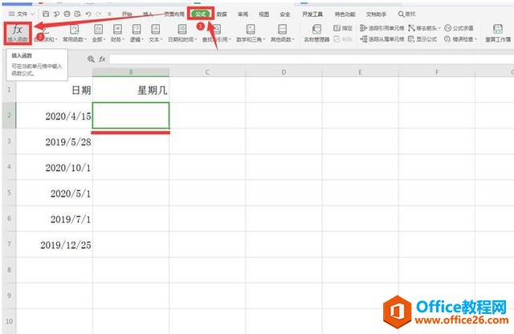Open the Common Functions (常用函数) dropdown
The image size is (514, 334).
(x=75, y=34)
